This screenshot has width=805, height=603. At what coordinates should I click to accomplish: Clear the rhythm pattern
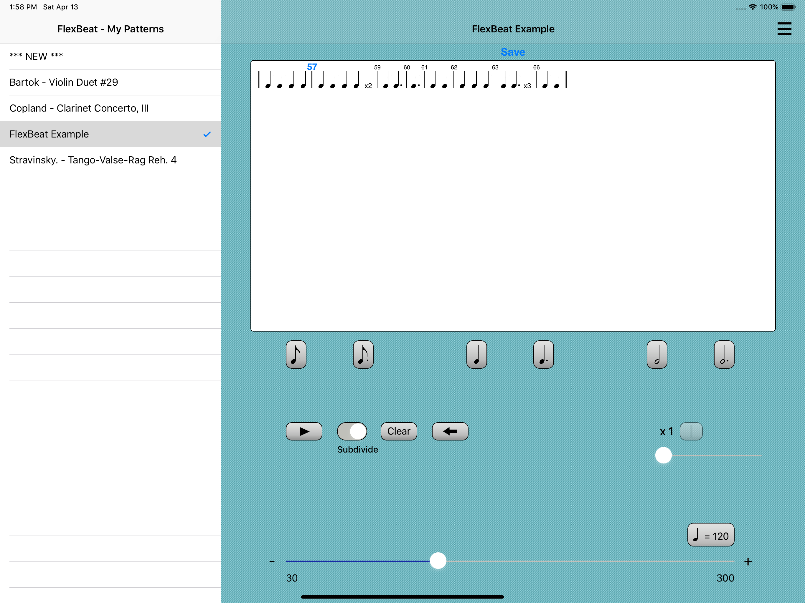(x=399, y=431)
